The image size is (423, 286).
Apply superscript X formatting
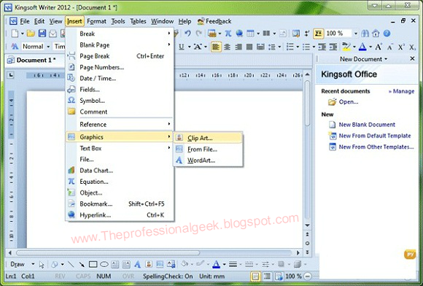(x=401, y=47)
